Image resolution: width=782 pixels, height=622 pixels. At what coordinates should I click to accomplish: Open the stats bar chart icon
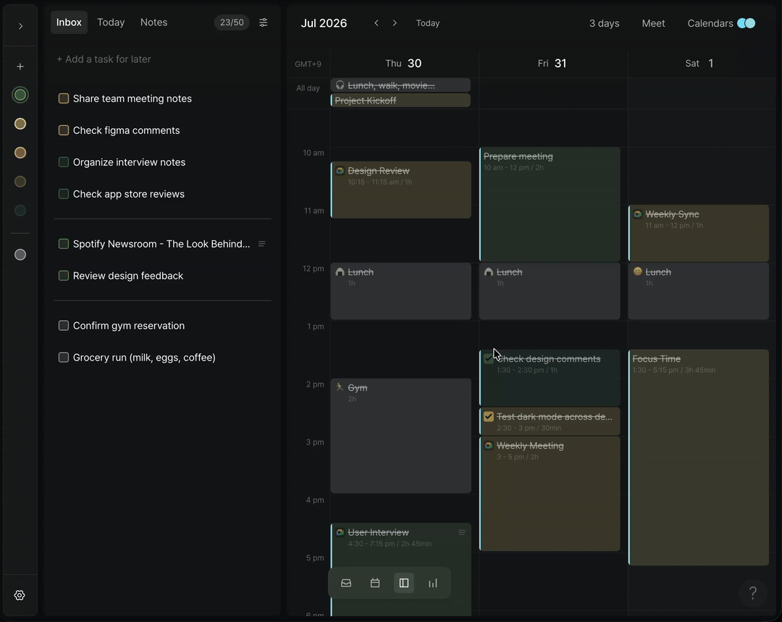pyautogui.click(x=433, y=583)
